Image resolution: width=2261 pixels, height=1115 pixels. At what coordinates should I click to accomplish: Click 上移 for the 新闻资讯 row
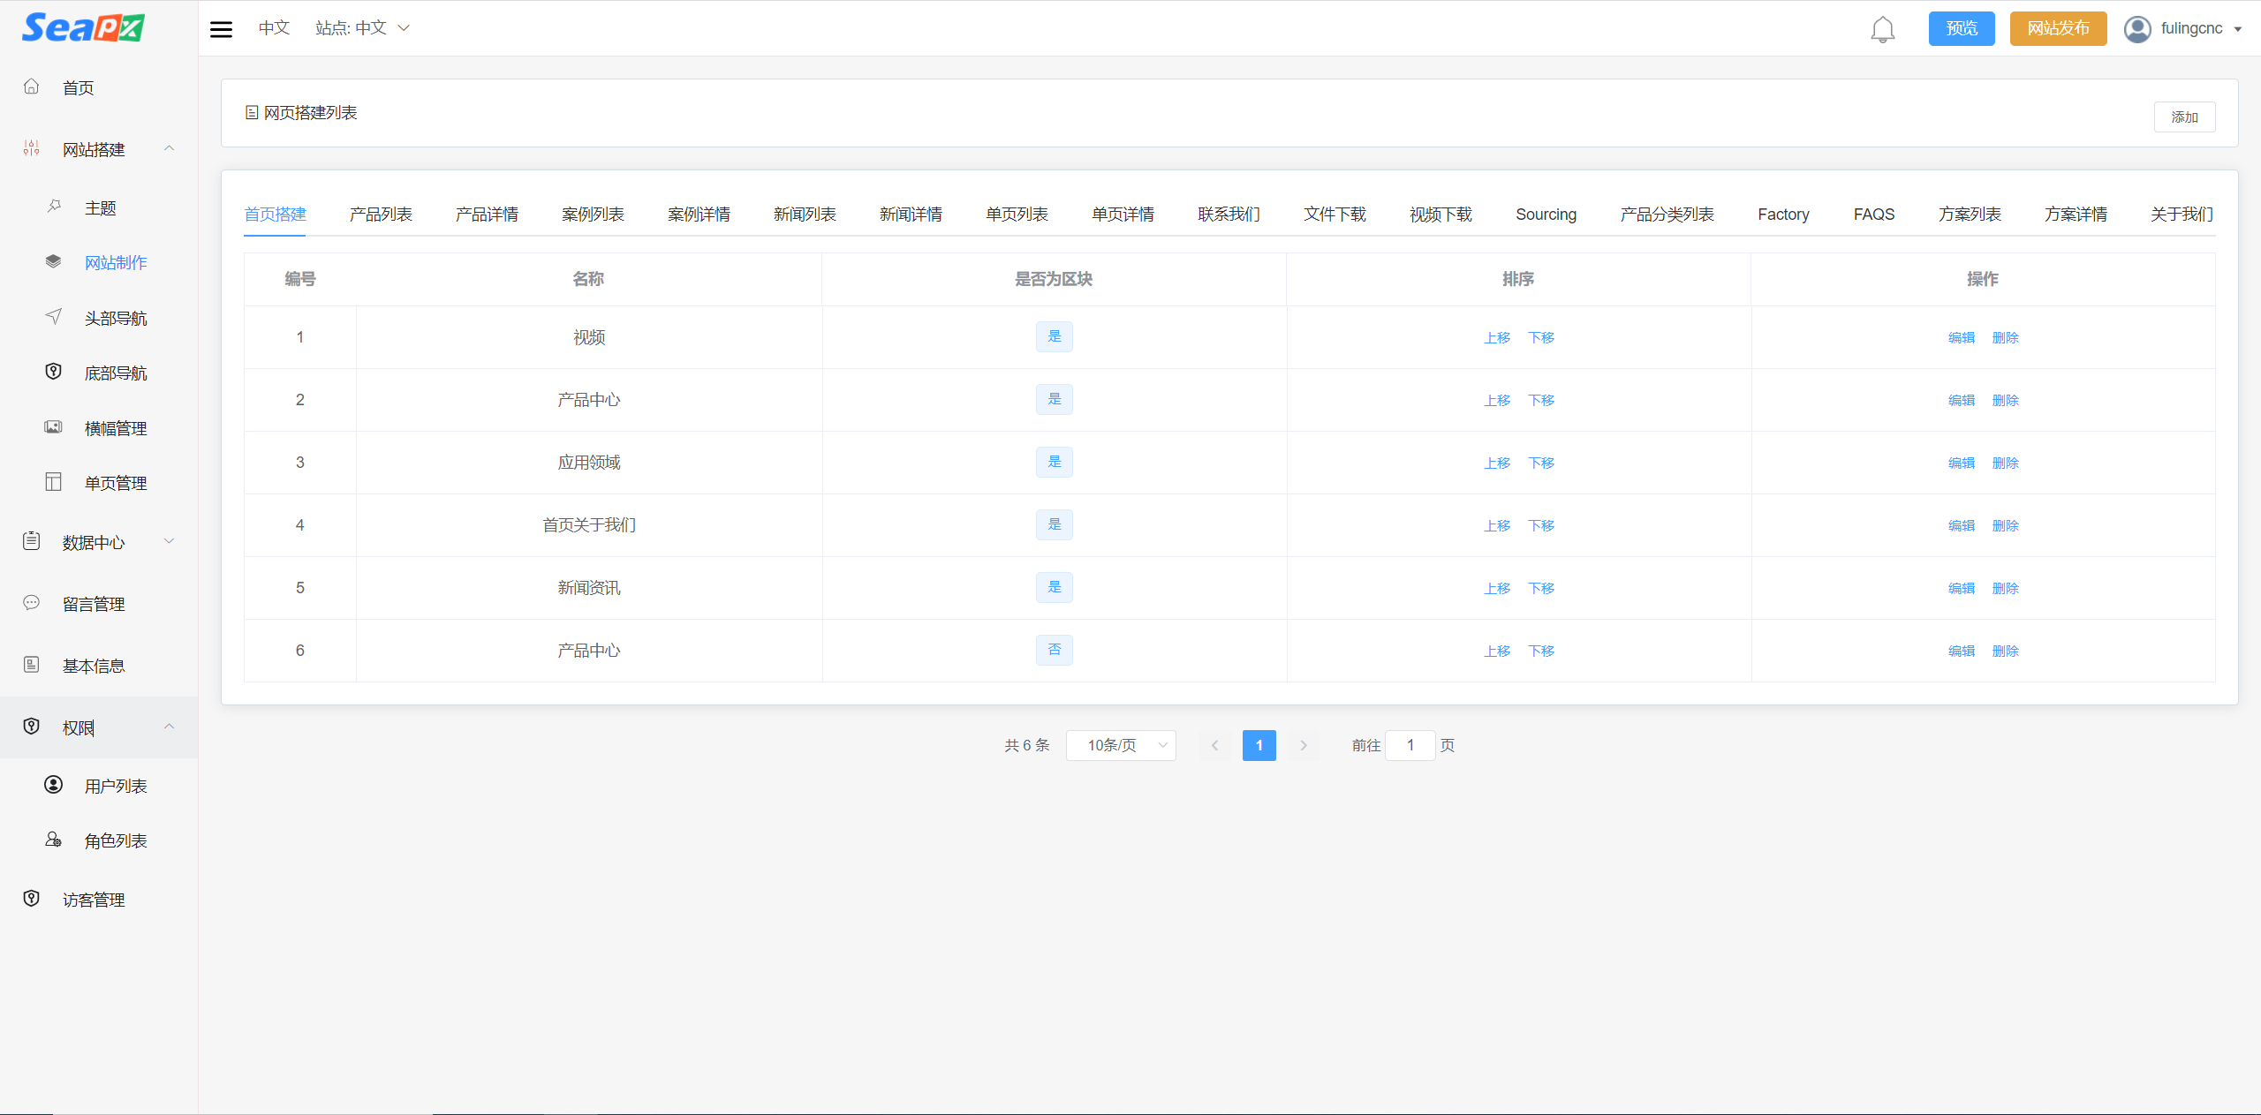click(x=1497, y=589)
